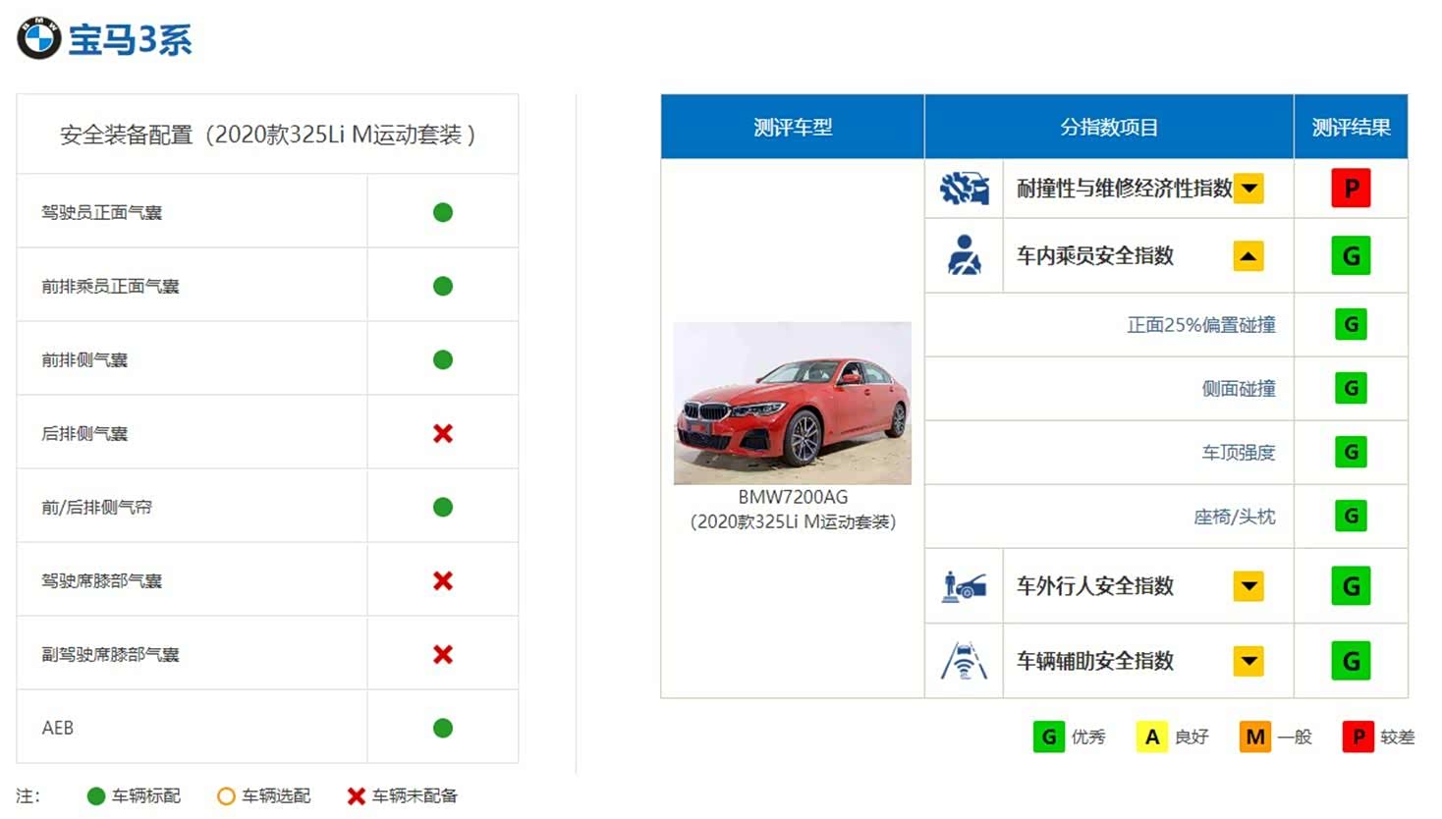Click the crashworthiness and repair economy icon
This screenshot has width=1442, height=819.
(x=964, y=188)
